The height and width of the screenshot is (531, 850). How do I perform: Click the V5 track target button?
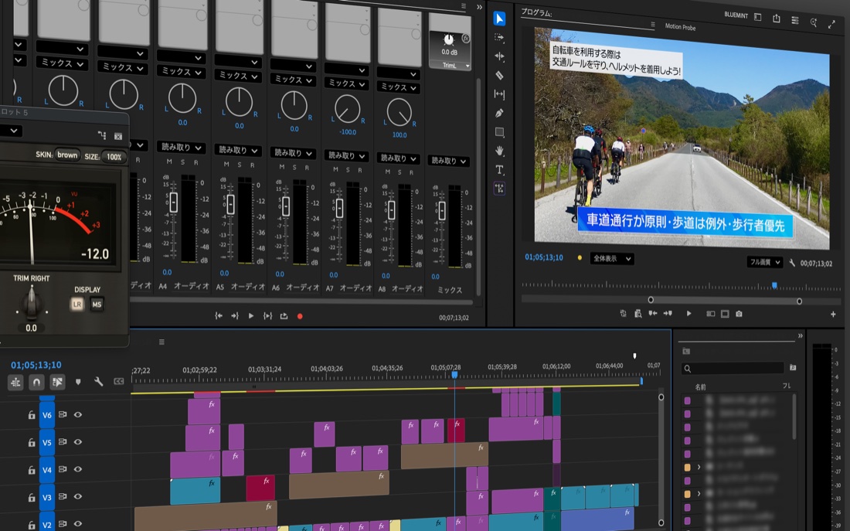tap(47, 442)
